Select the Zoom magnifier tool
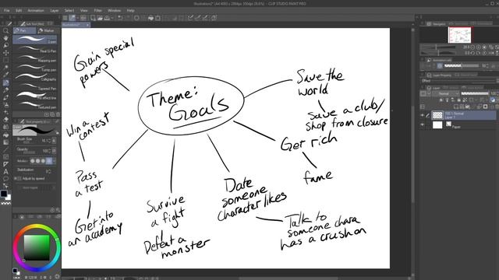The width and height of the screenshot is (499, 280). click(x=5, y=31)
